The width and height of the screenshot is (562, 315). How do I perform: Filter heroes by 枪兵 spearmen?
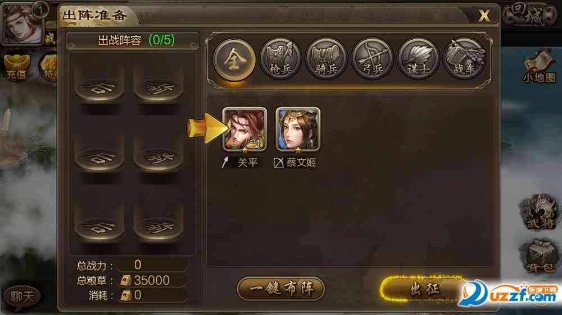(280, 59)
